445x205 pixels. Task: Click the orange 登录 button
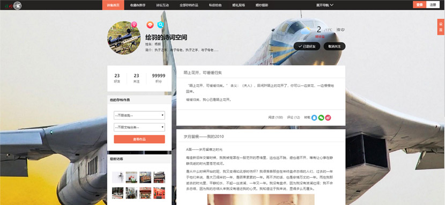(419, 5)
